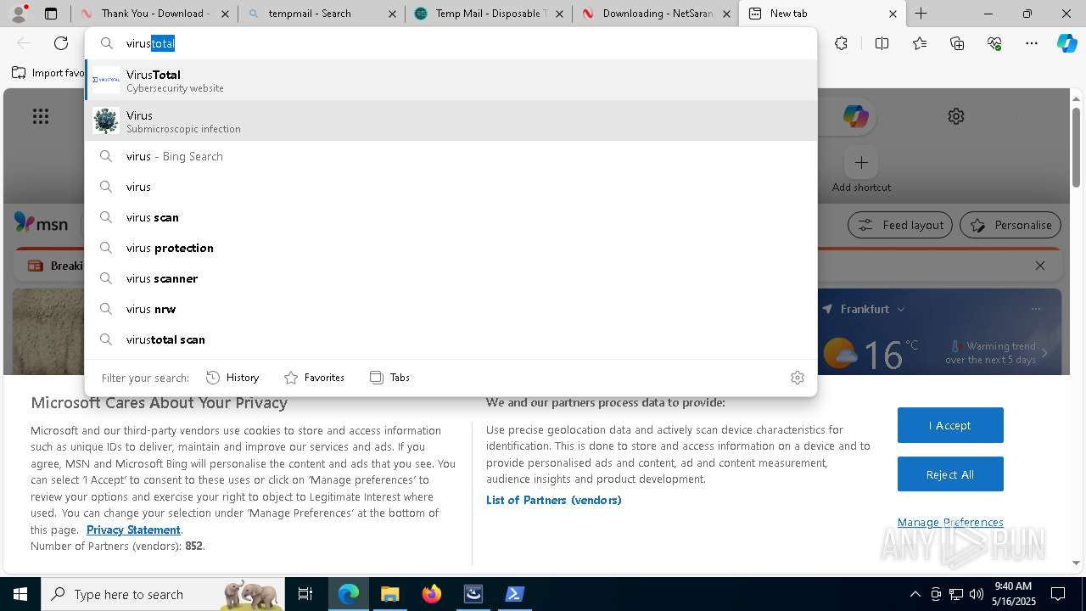This screenshot has height=611, width=1086.
Task: Open the notification center icon
Action: pos(1058,594)
